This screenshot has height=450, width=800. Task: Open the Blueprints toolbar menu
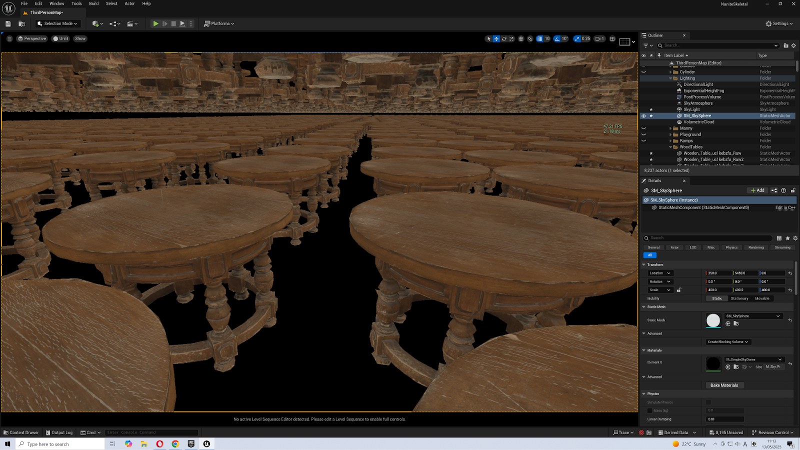click(x=115, y=23)
